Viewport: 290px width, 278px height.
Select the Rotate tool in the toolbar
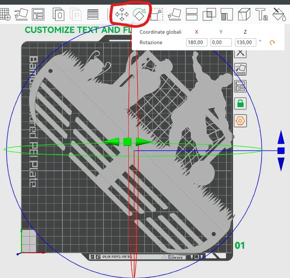pos(139,14)
